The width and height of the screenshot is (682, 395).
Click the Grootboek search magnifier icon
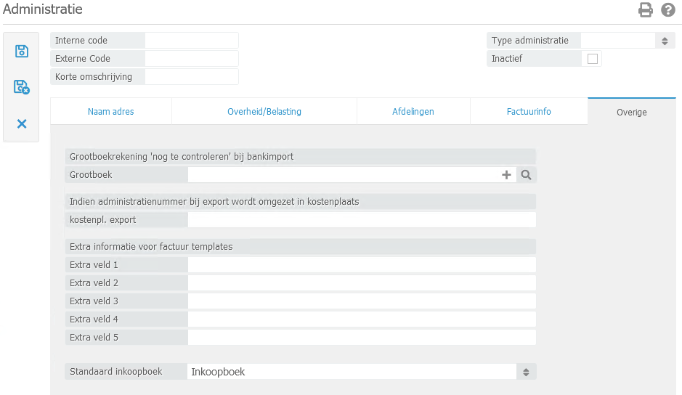pos(527,175)
